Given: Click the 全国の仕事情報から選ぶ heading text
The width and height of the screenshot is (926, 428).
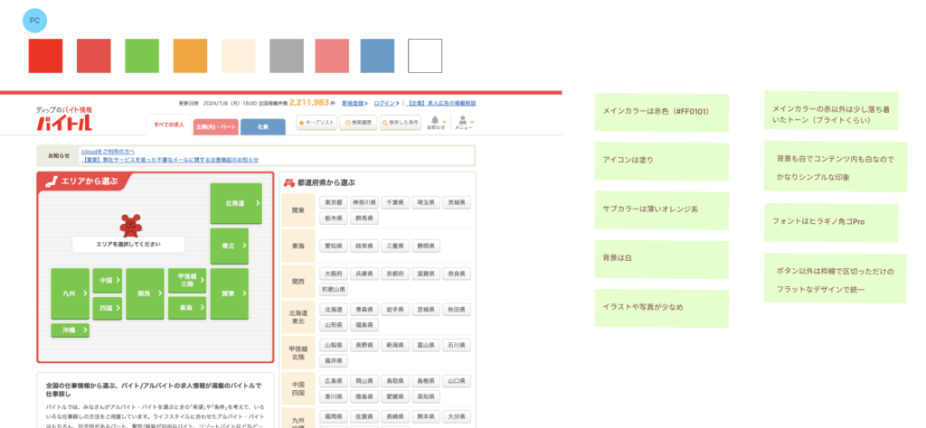Looking at the screenshot, I should click(x=153, y=389).
